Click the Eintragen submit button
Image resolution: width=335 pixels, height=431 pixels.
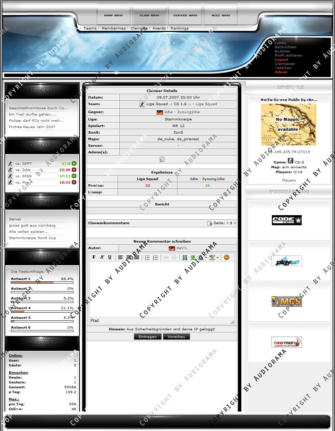(x=147, y=337)
